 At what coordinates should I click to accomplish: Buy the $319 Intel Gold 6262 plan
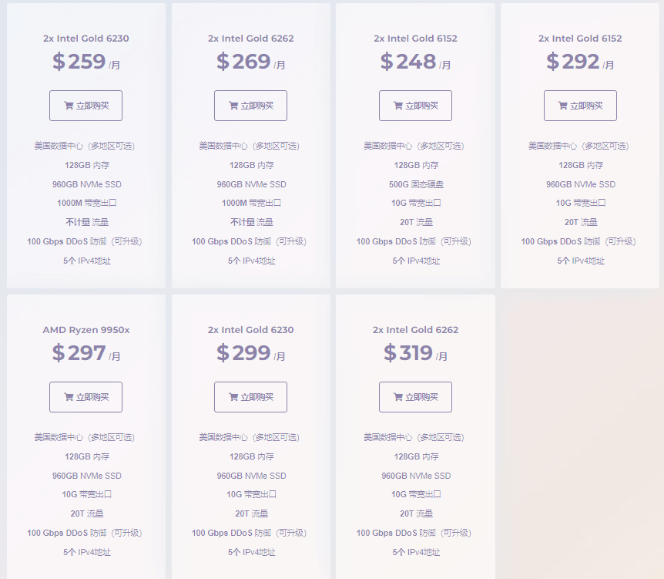point(415,397)
